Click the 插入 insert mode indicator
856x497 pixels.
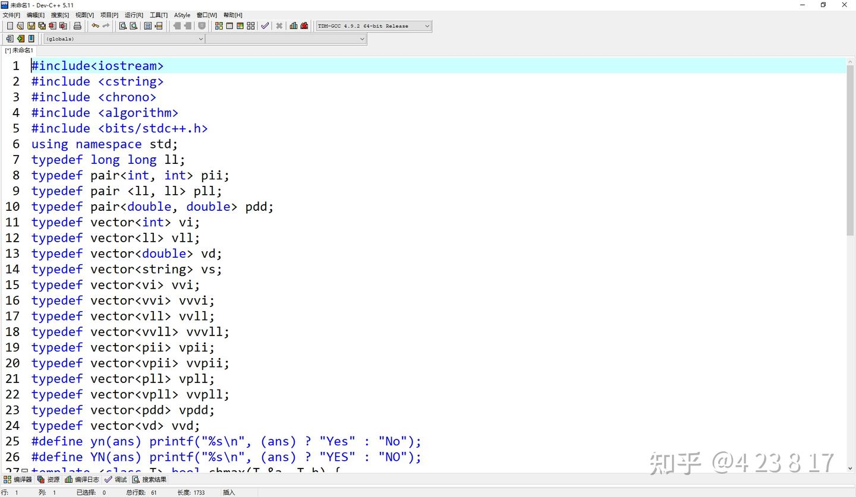click(x=229, y=492)
